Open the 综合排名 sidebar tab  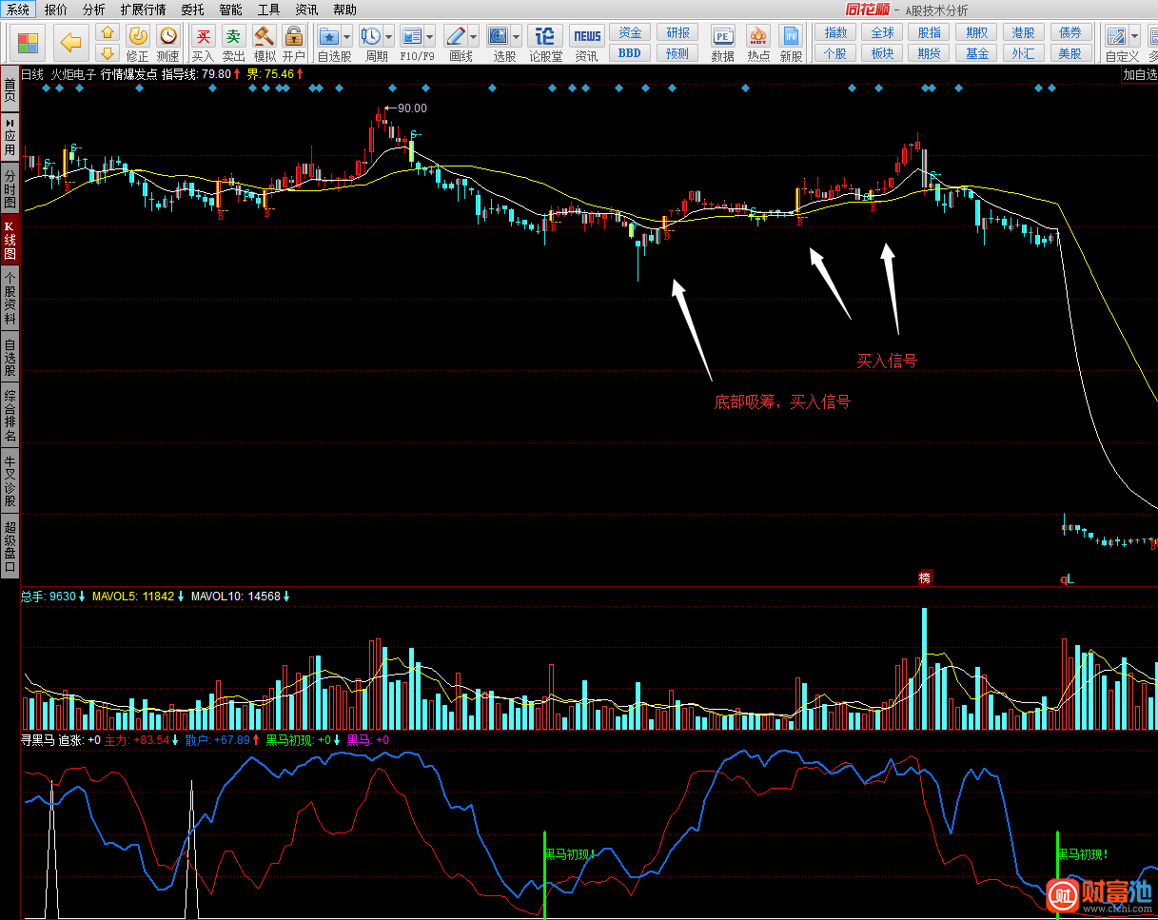click(10, 415)
